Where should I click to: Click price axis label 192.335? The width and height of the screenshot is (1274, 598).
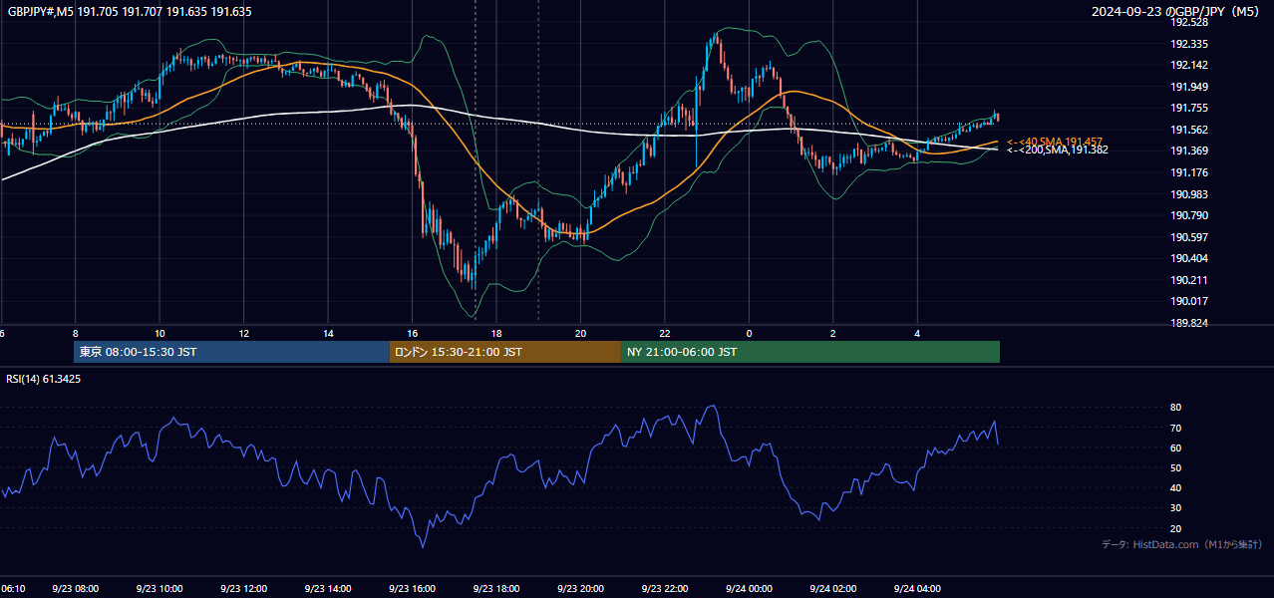pyautogui.click(x=1188, y=44)
